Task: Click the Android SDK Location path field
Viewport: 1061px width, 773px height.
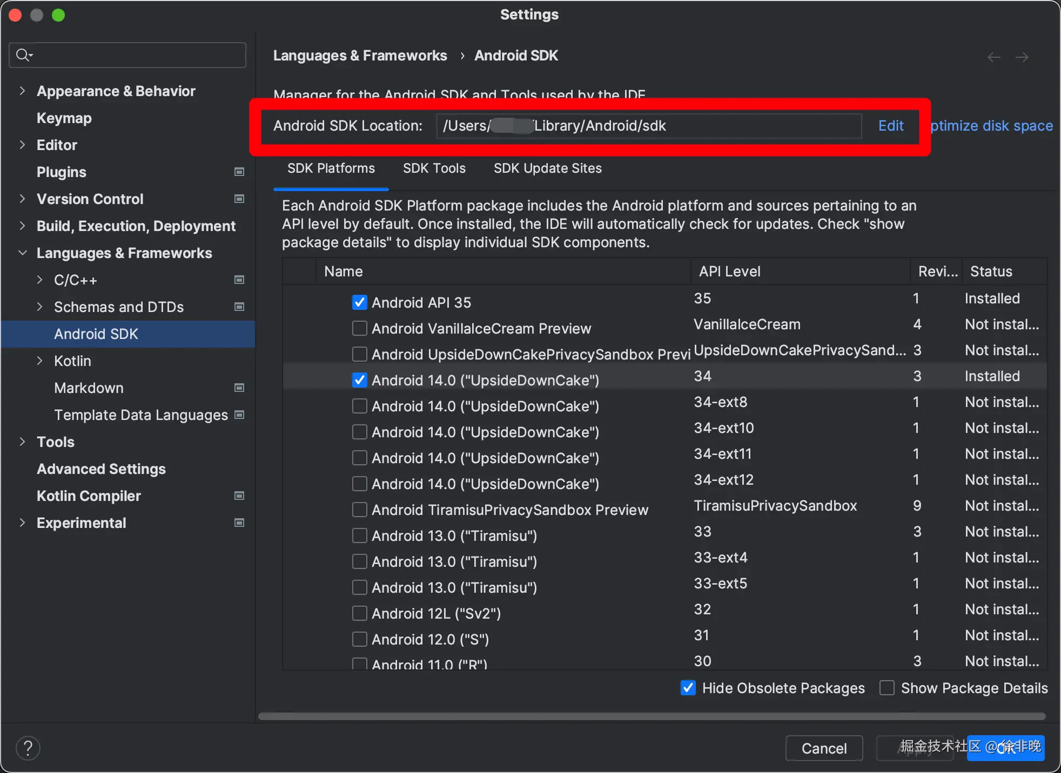Action: [648, 126]
